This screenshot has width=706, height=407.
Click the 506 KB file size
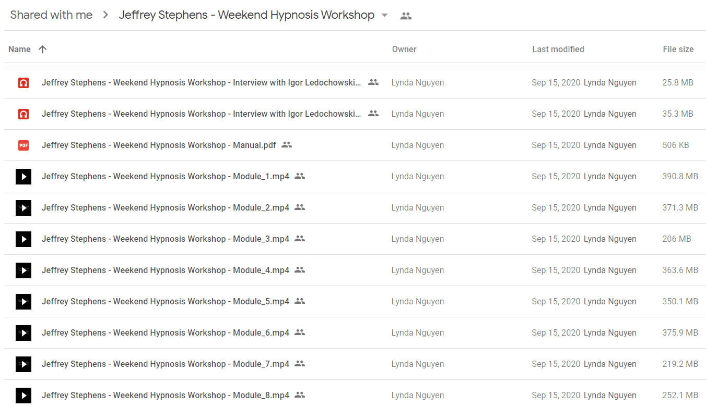coord(676,145)
